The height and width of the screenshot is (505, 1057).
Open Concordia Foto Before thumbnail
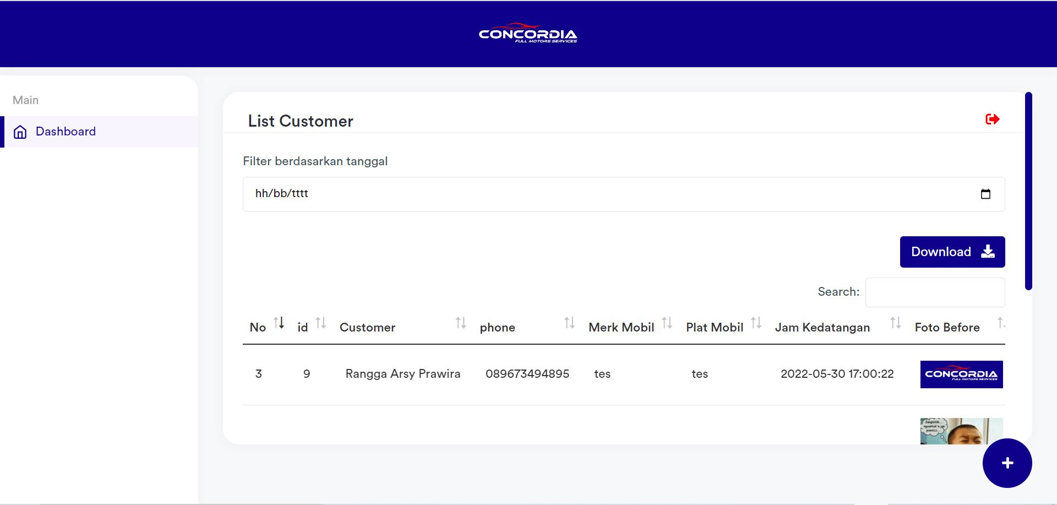pos(961,374)
